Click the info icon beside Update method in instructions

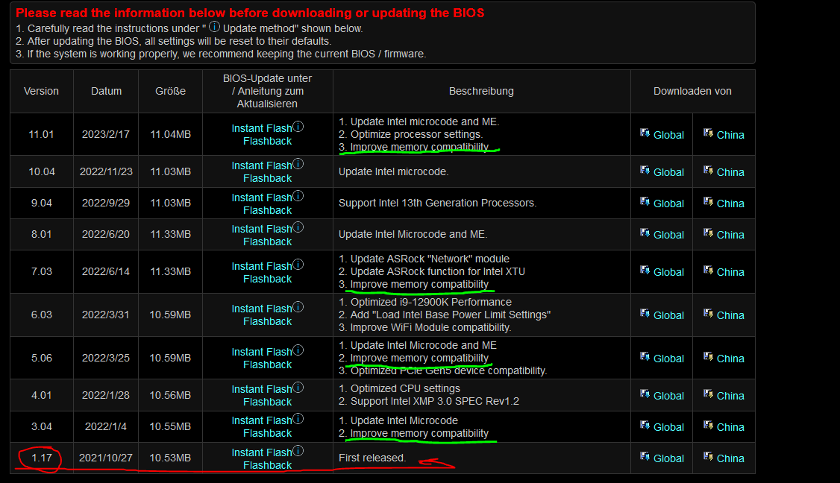(214, 26)
